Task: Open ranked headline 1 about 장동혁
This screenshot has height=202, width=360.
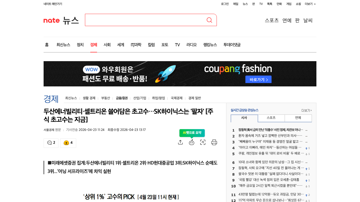Action: point(271,130)
